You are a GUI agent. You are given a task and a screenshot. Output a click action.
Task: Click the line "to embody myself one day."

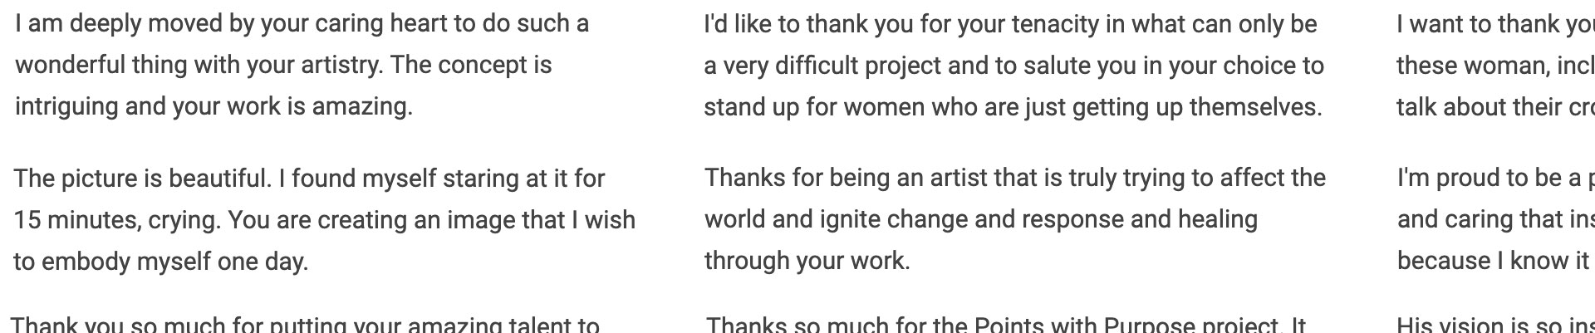pyautogui.click(x=160, y=262)
